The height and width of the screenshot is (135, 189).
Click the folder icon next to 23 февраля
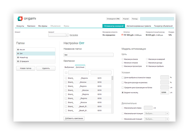click(18, 61)
